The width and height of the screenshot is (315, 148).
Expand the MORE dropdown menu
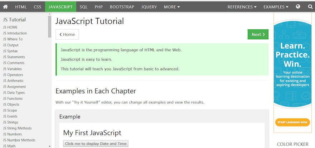point(172,6)
